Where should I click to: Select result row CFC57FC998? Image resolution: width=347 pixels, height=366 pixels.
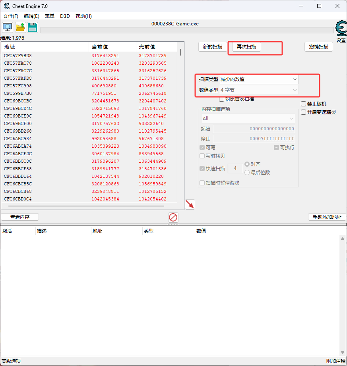[89, 86]
